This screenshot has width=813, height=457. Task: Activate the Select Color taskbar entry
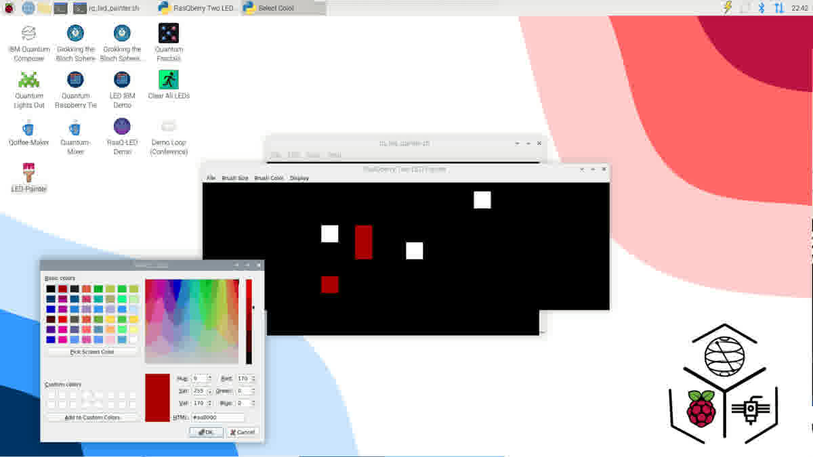283,8
